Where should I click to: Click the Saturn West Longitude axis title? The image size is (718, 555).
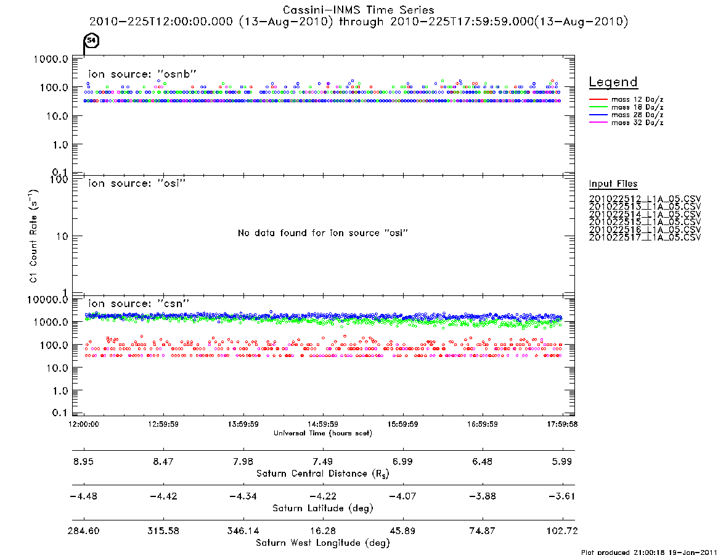tap(323, 543)
